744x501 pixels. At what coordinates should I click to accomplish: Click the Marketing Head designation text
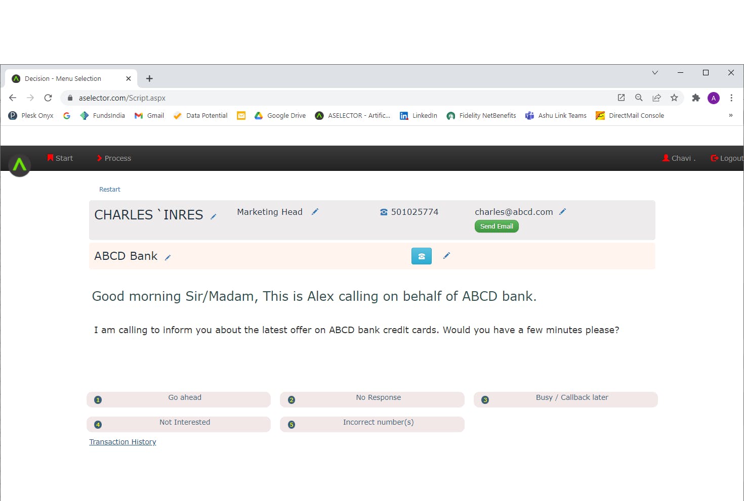click(x=270, y=212)
